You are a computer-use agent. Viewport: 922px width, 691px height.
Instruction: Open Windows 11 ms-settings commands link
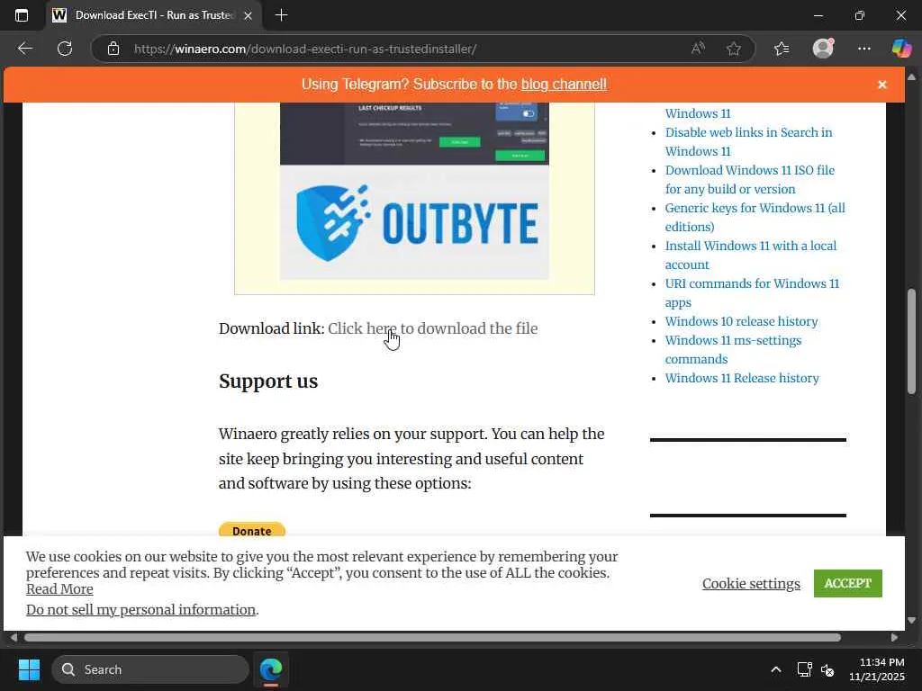tap(733, 350)
